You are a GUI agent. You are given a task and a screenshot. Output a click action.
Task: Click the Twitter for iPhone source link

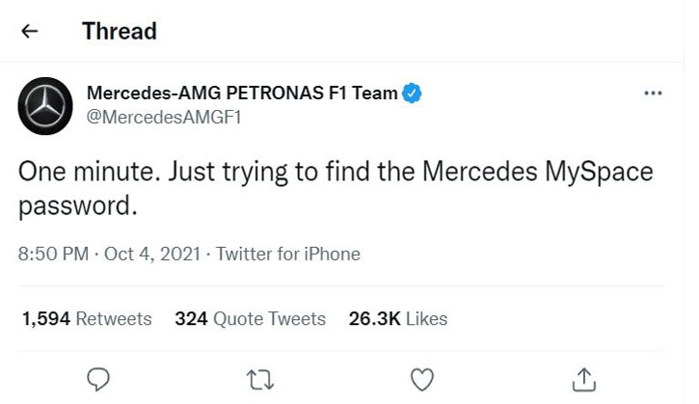click(288, 255)
